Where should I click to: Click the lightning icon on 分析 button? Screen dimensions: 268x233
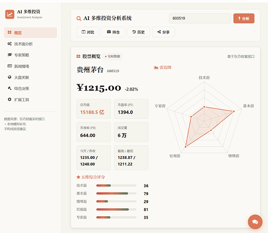(x=240, y=18)
